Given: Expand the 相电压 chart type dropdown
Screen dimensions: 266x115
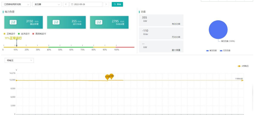Looking at the screenshot, I should tap(19, 60).
